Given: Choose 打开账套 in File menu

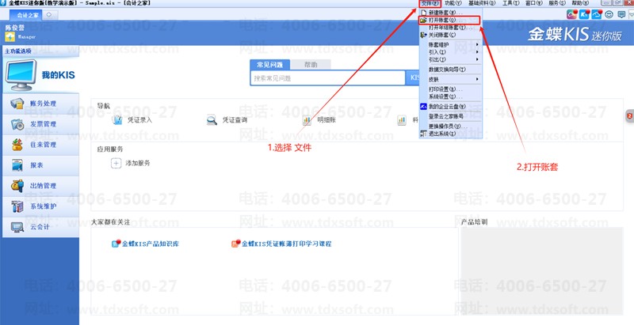Looking at the screenshot, I should coord(450,20).
